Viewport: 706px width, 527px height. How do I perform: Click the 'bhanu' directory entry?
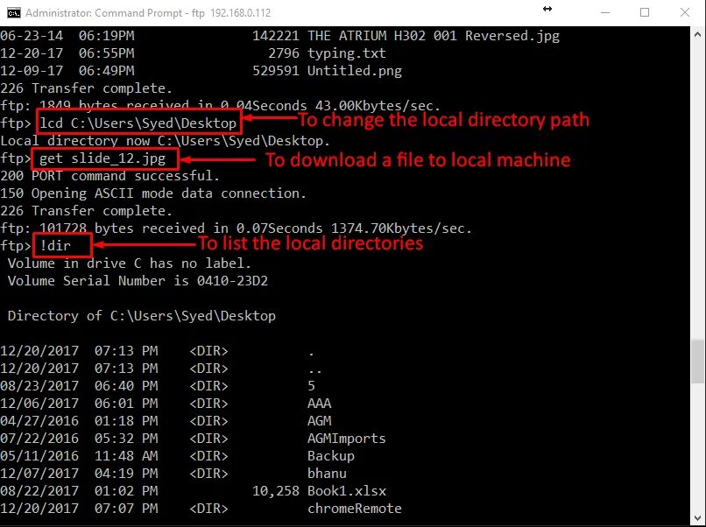tap(327, 474)
